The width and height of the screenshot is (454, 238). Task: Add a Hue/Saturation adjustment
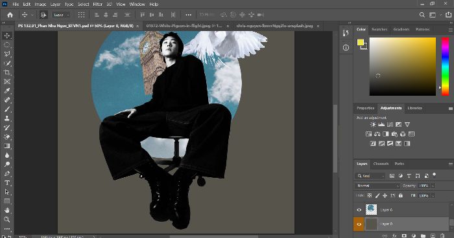(368, 134)
